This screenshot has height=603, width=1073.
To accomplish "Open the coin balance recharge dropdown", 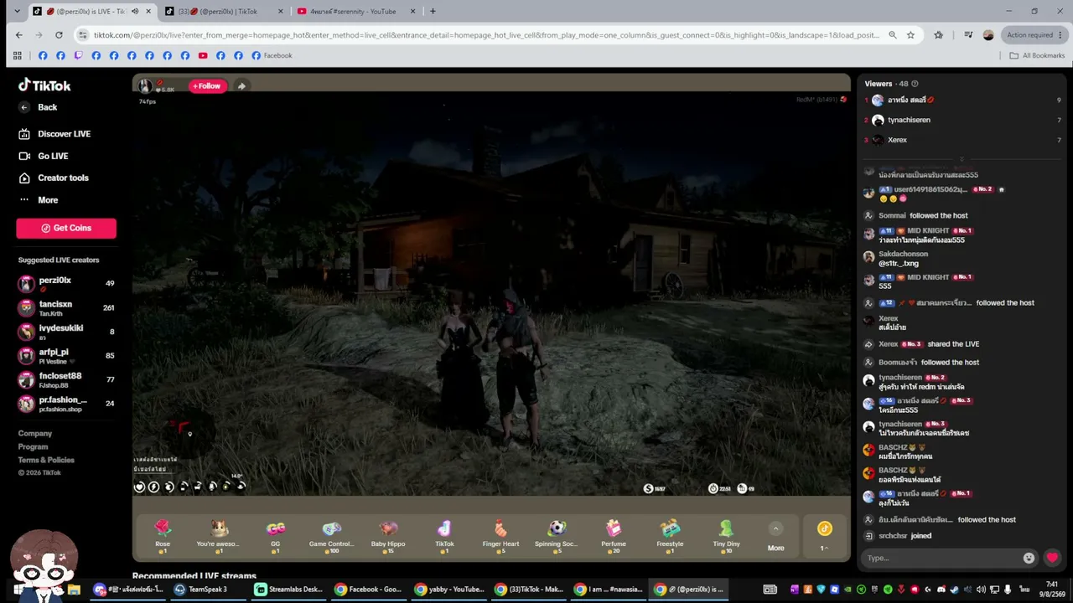I will tap(825, 536).
